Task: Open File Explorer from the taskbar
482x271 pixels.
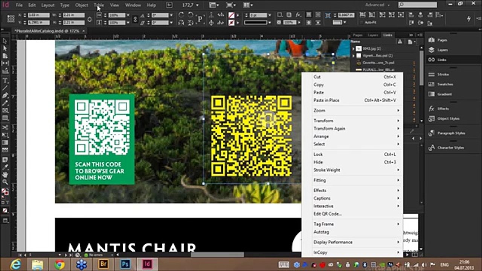Action: (x=37, y=264)
